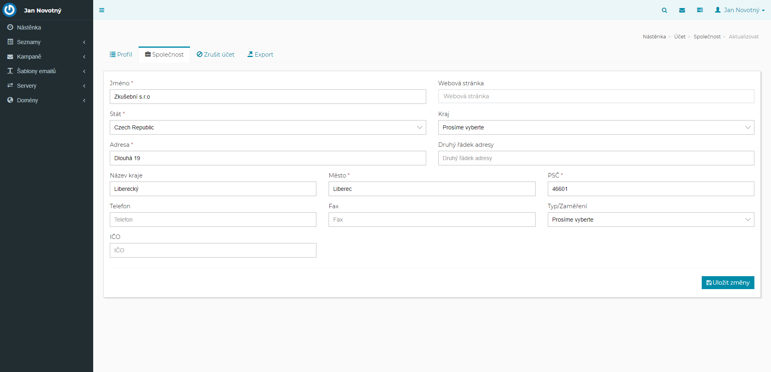Viewport: 771px width, 372px height.
Task: Click the user avatar icon in header
Action: [x=718, y=10]
